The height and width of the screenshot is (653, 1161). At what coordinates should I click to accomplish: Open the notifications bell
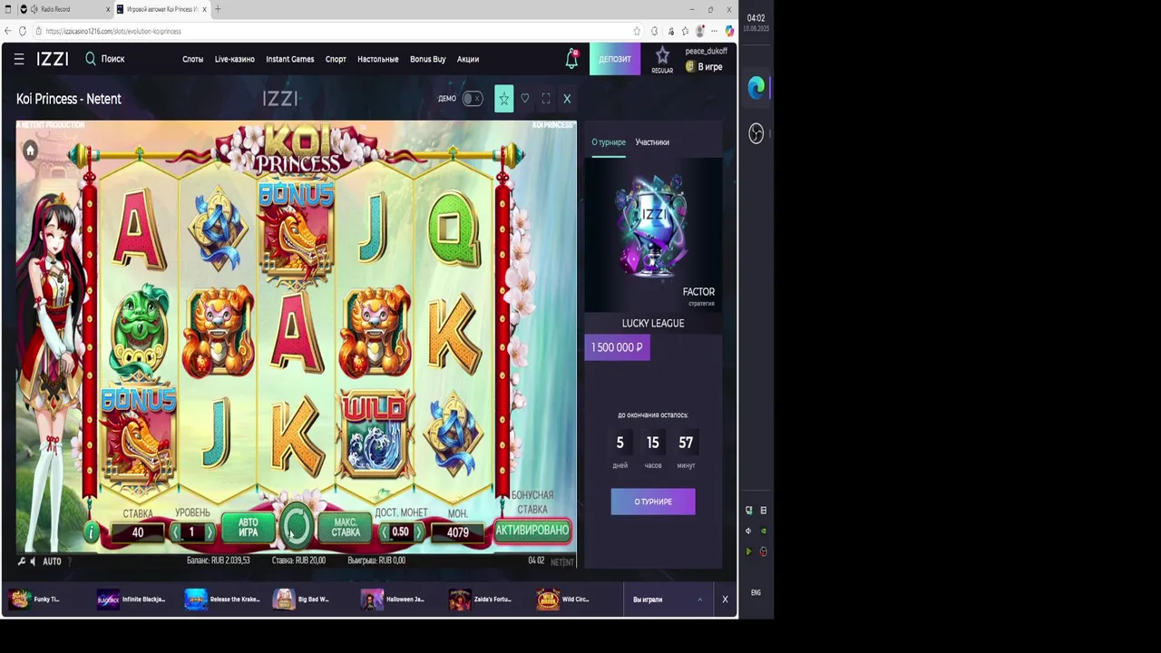click(x=571, y=59)
